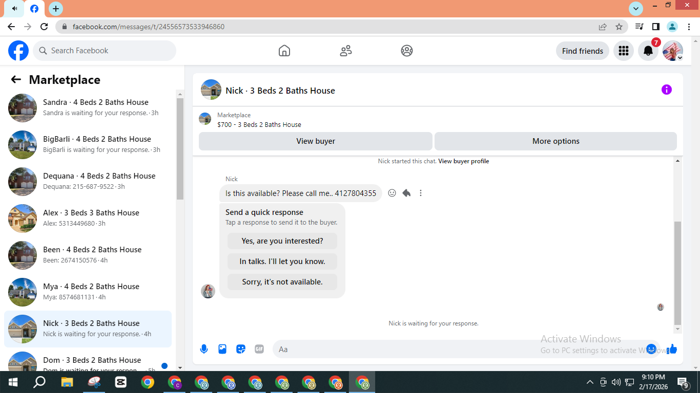The height and width of the screenshot is (393, 700).
Task: Open the notifications bell
Action: pyautogui.click(x=648, y=51)
